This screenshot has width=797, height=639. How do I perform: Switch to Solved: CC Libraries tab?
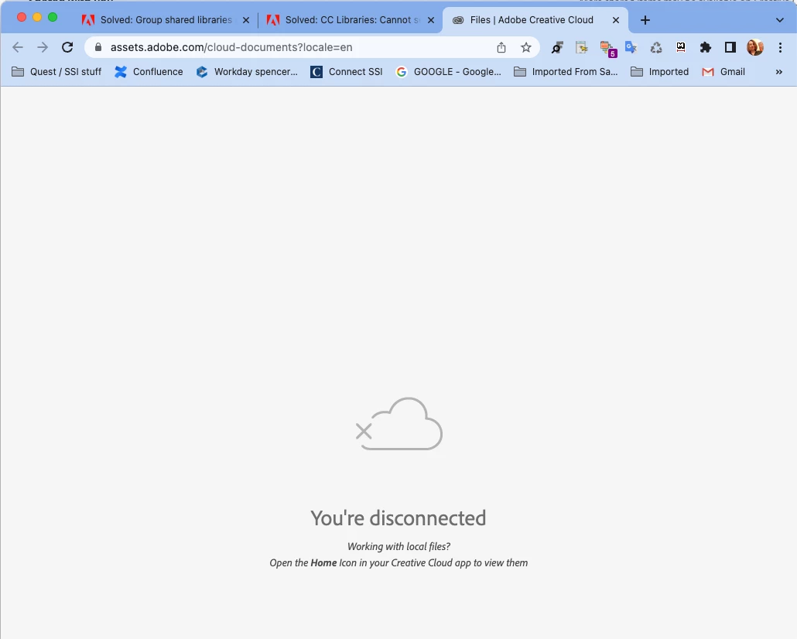click(351, 20)
